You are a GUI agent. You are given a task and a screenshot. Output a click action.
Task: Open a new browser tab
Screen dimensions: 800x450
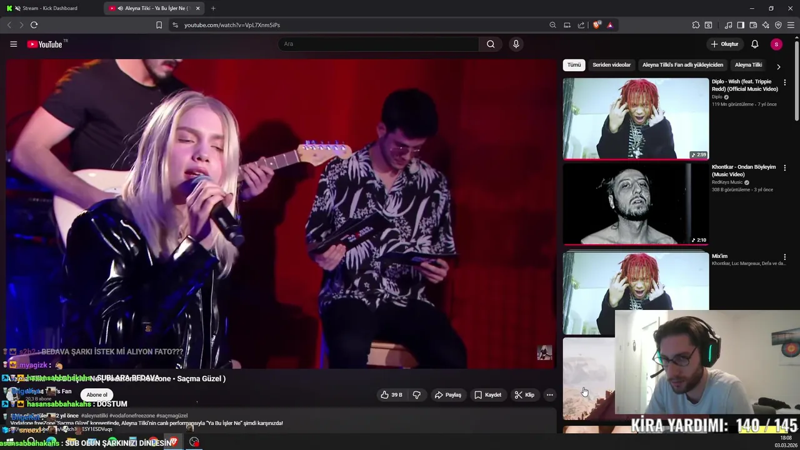[213, 8]
